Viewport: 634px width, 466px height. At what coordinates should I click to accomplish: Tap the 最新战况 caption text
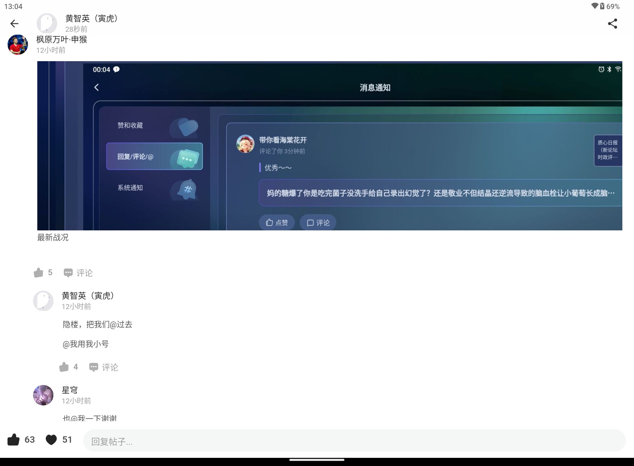click(53, 237)
